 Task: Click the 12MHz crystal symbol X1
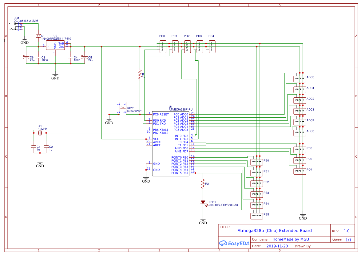(40, 133)
